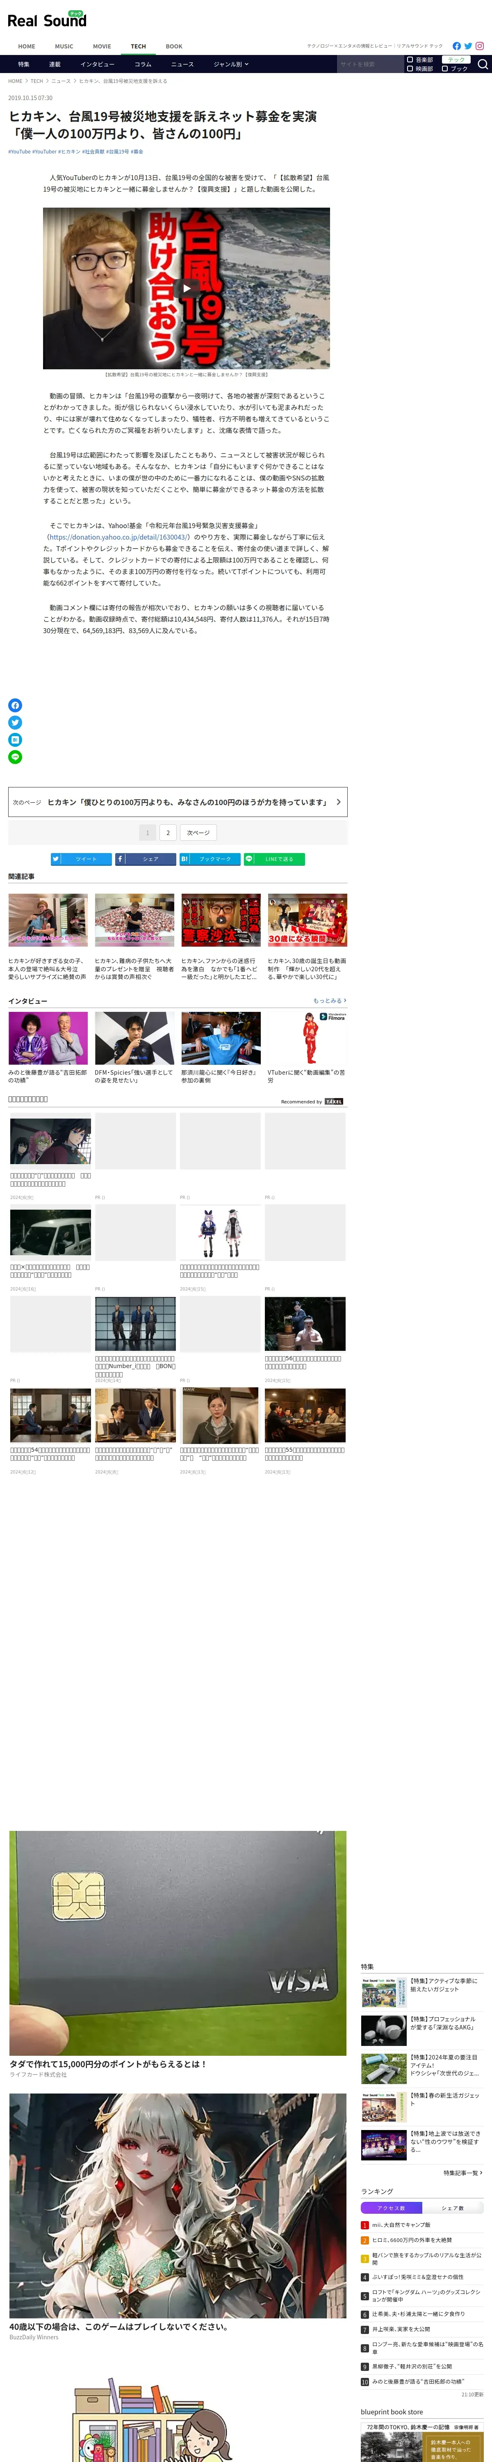Click the 【特集】春の新生活ガジェット item
492x2462 pixels.
(x=422, y=2107)
